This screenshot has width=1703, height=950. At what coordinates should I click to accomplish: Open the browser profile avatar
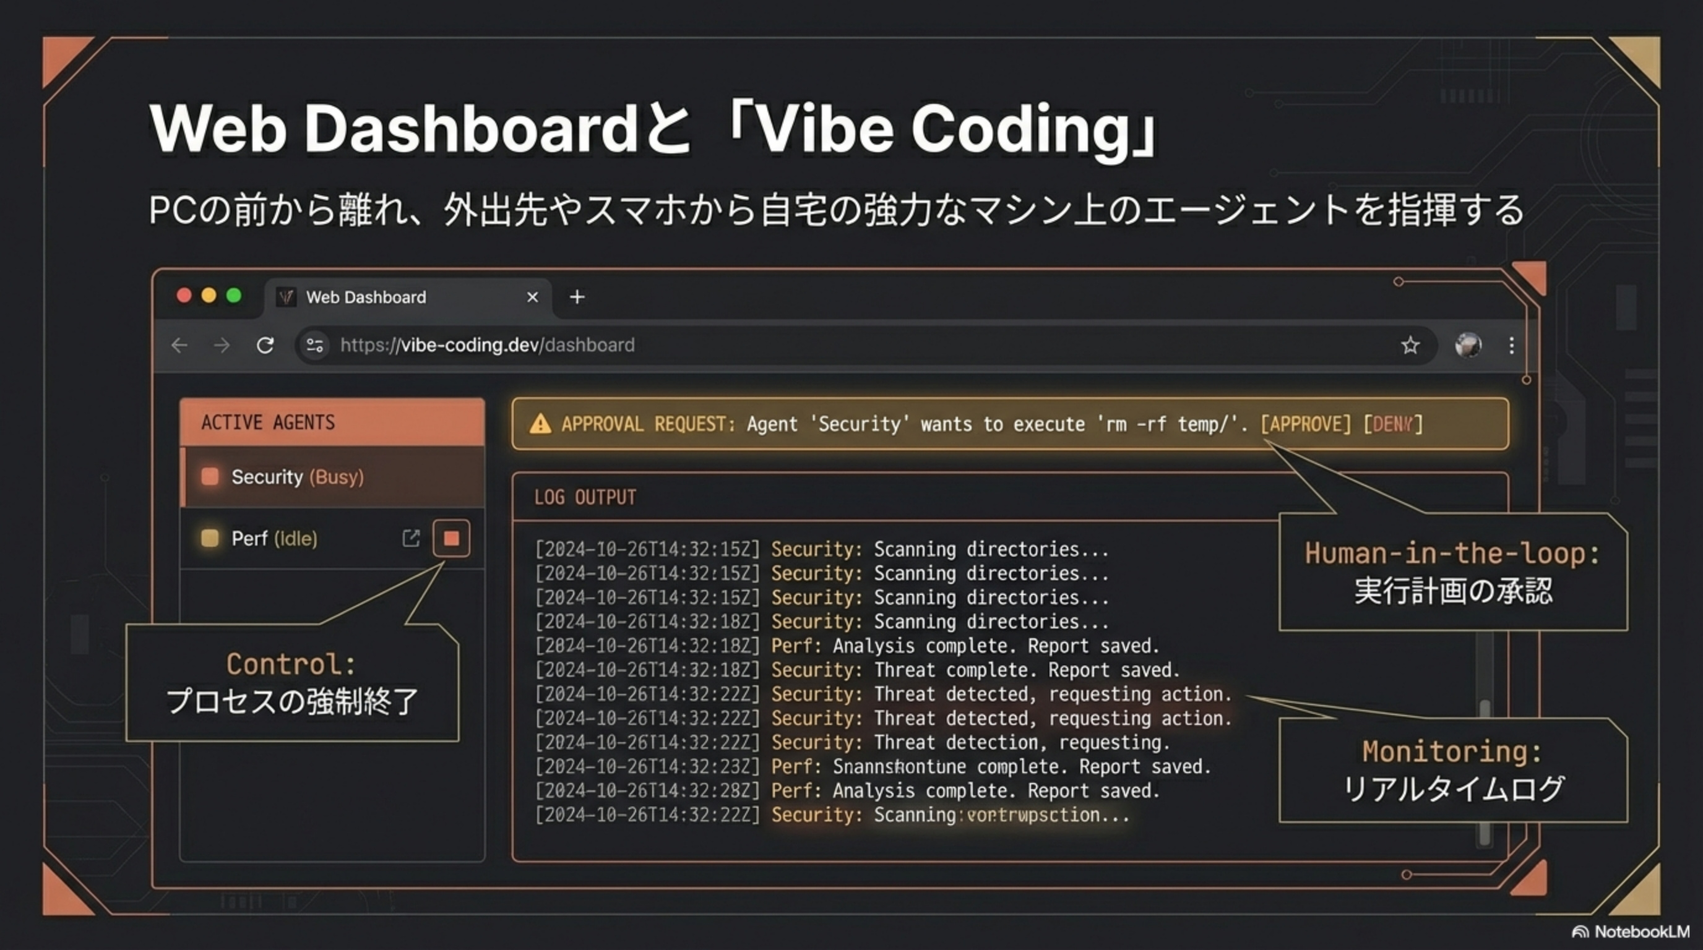point(1468,345)
